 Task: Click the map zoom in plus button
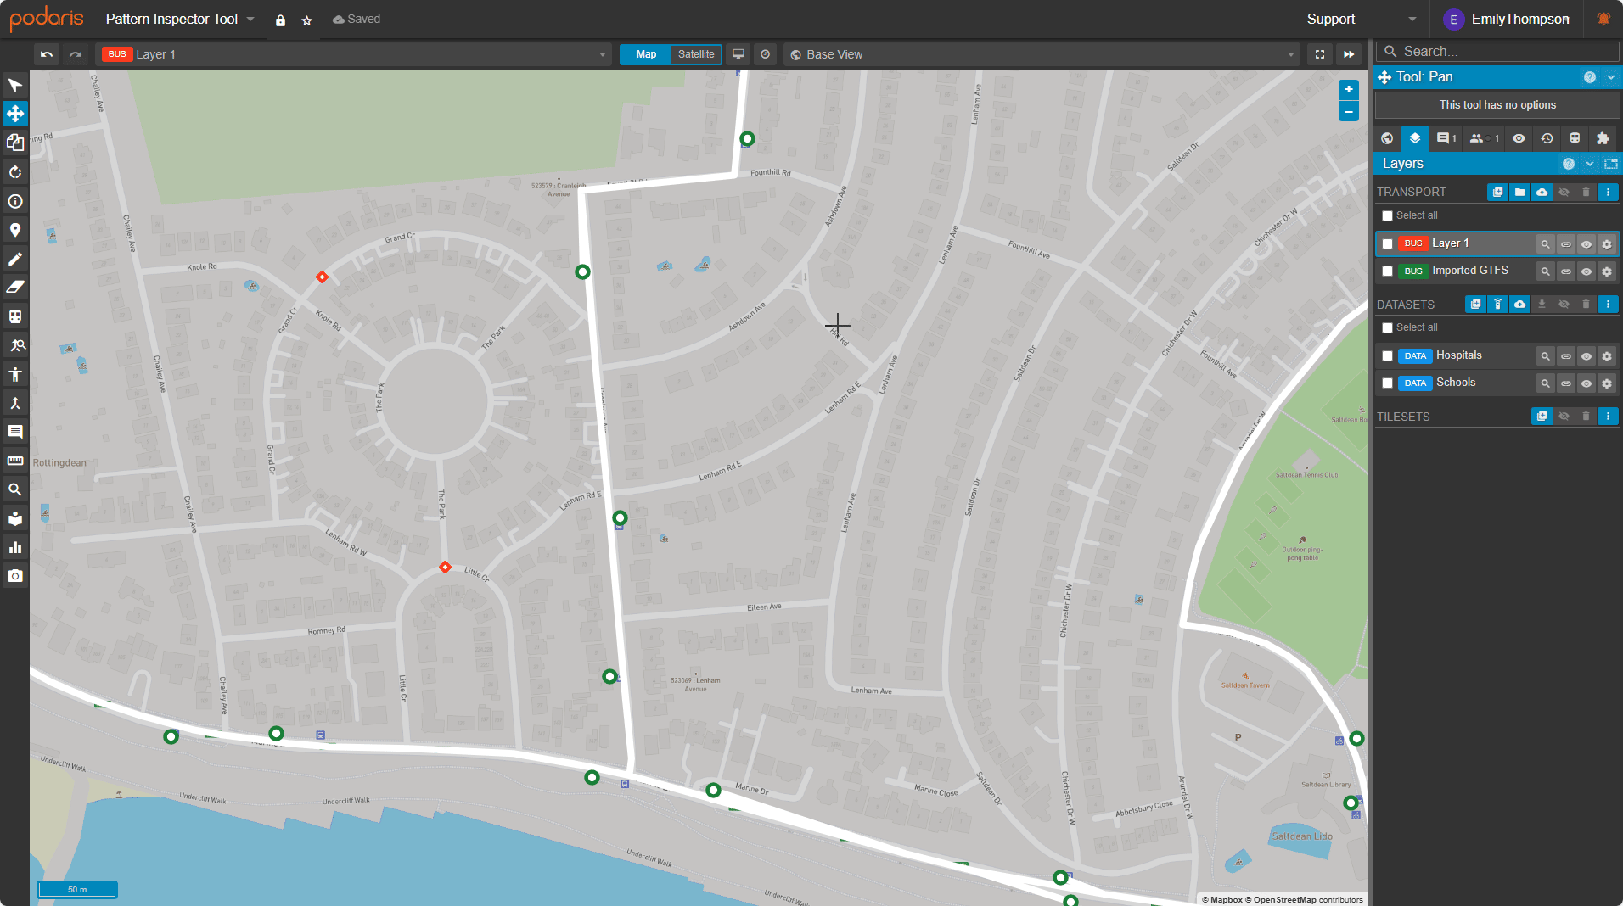[x=1348, y=90]
